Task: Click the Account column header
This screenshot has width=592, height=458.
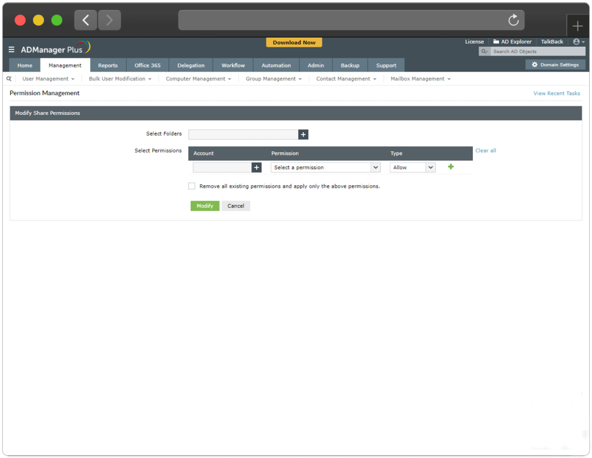Action: tap(203, 154)
